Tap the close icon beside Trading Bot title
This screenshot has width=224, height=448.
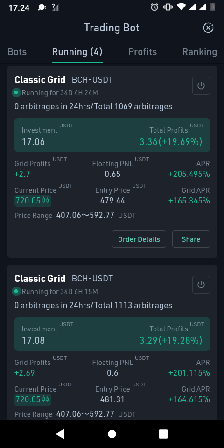208,28
